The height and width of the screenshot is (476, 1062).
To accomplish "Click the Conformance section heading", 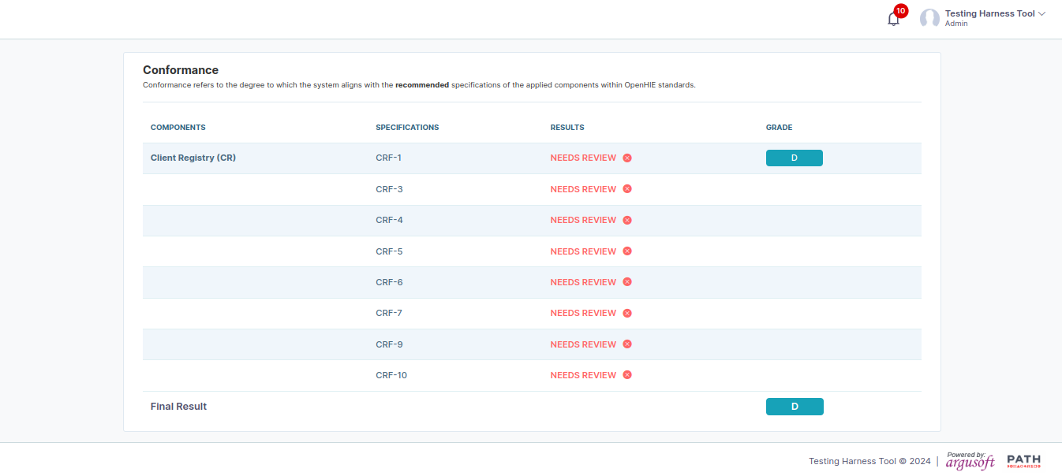I will coord(181,70).
